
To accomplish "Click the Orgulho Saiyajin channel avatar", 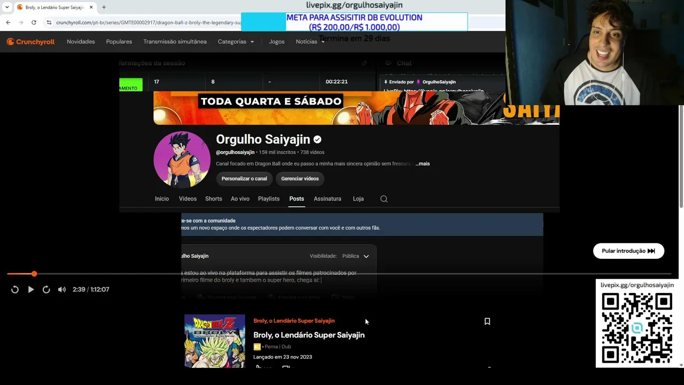I will click(182, 159).
